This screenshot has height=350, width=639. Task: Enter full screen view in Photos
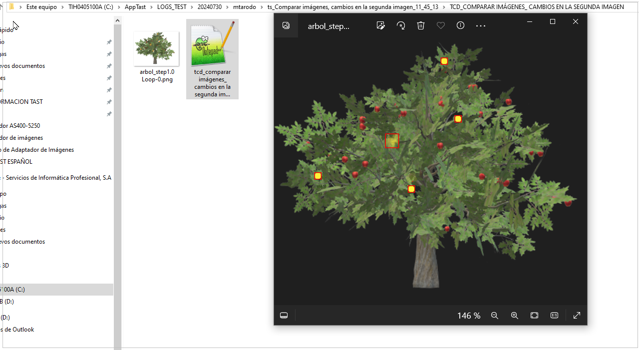(577, 316)
